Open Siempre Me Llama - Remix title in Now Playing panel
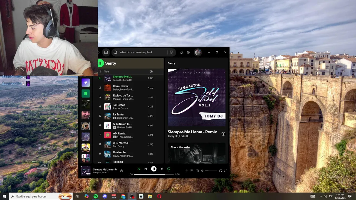 (192, 132)
